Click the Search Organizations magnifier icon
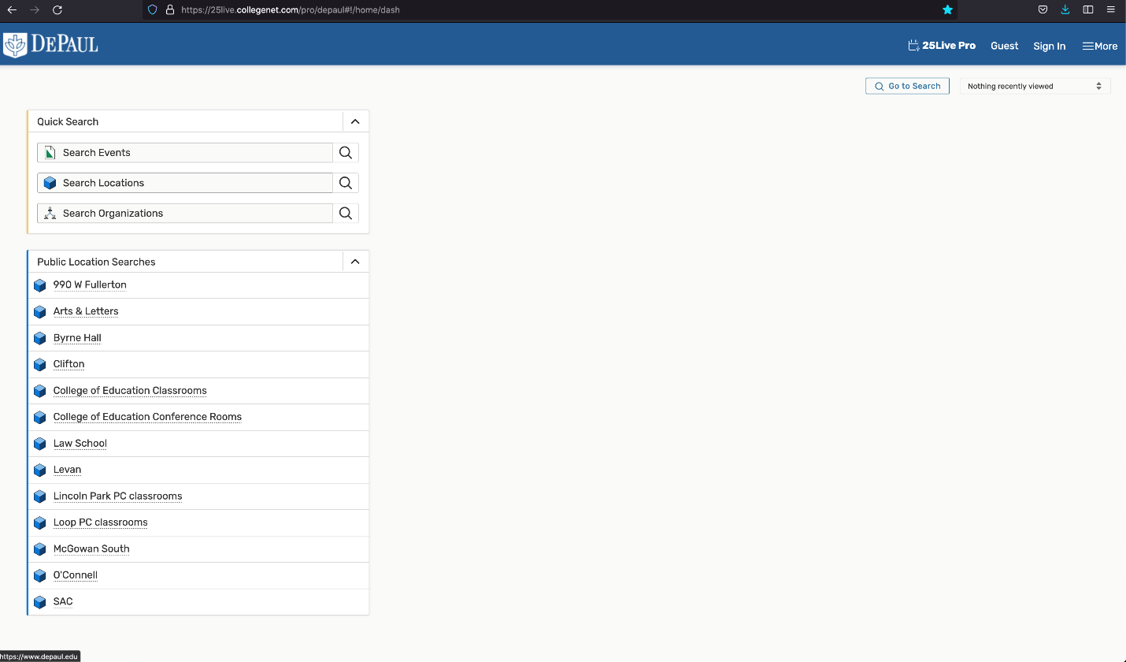This screenshot has height=662, width=1126. point(346,214)
